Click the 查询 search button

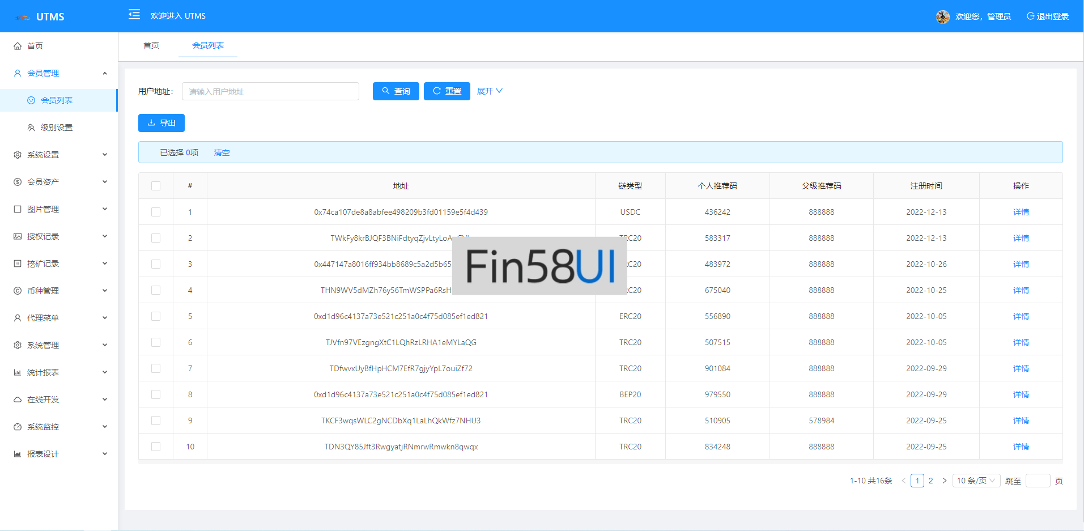pos(396,91)
